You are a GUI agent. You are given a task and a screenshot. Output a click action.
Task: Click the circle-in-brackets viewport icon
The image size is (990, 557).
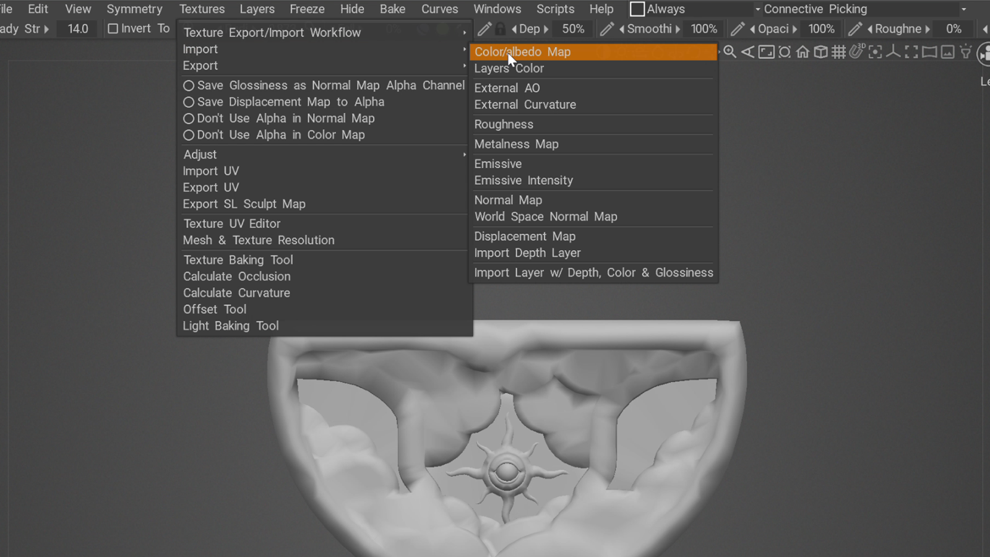(785, 52)
